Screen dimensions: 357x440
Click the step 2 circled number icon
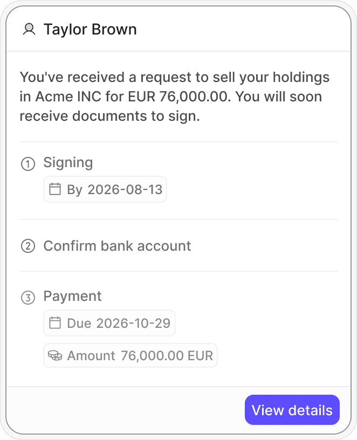[x=28, y=246]
